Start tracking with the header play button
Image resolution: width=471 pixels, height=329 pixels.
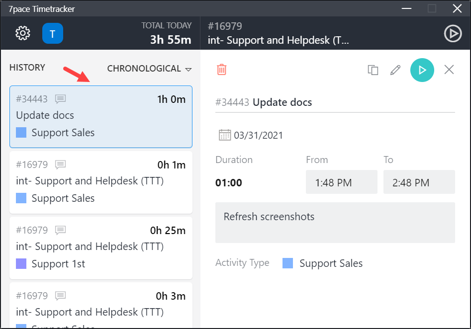tap(453, 33)
